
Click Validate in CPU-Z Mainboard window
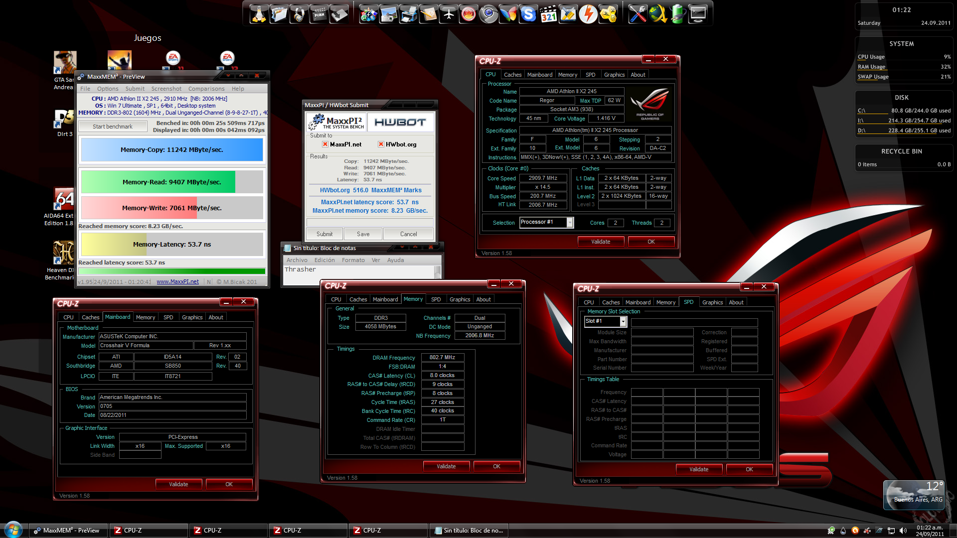178,484
